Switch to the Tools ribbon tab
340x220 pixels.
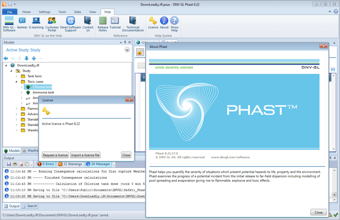(x=62, y=12)
